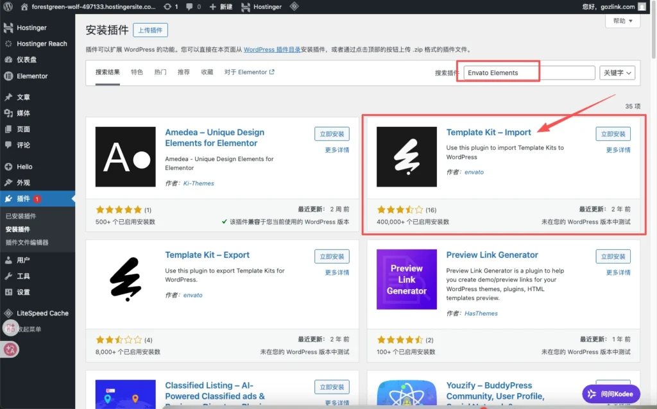View more details for Preview Link Generator
This screenshot has height=409, width=657.
[x=619, y=272]
